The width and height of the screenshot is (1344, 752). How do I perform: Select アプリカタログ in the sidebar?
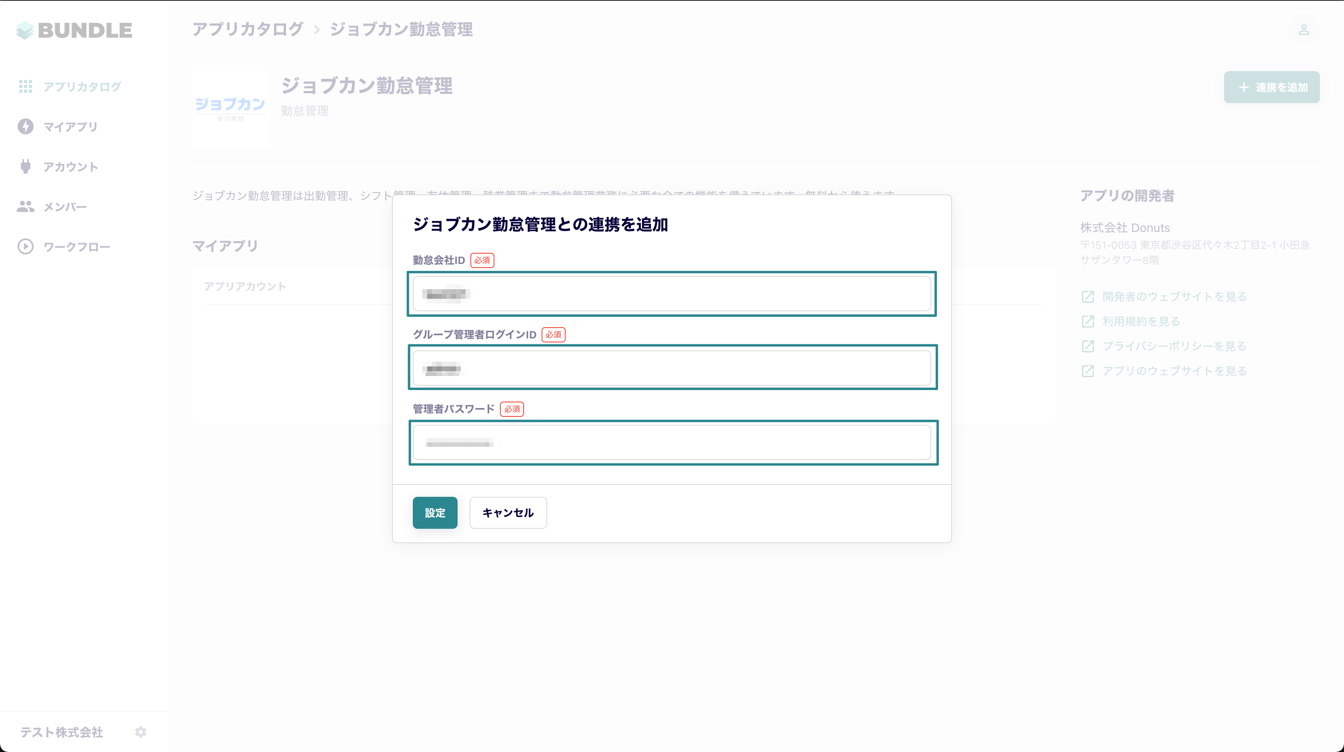coord(82,87)
